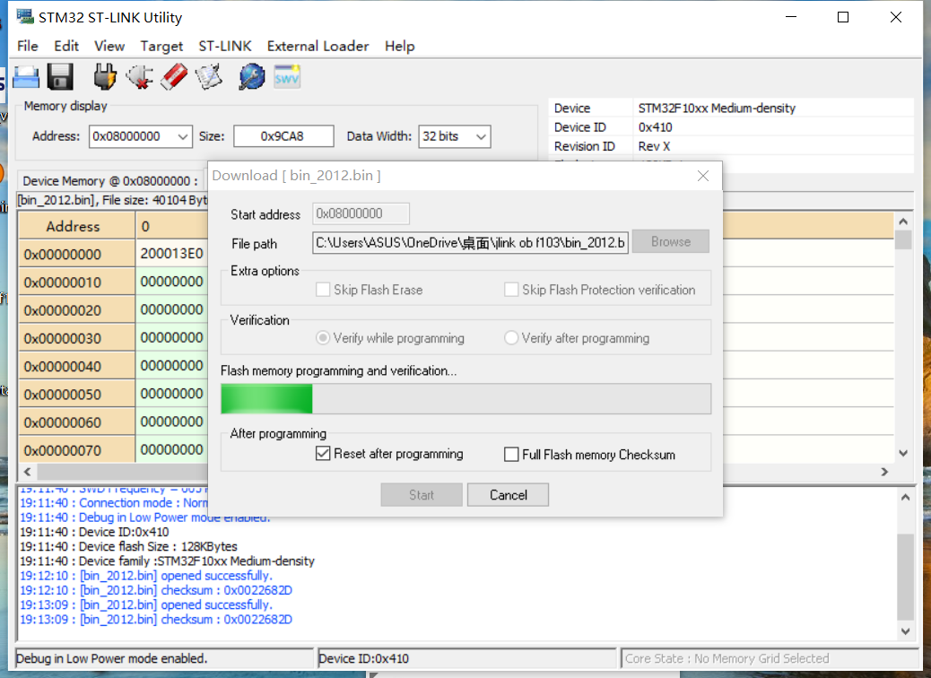Open the SWV viewer icon
The image size is (931, 678).
tap(287, 76)
